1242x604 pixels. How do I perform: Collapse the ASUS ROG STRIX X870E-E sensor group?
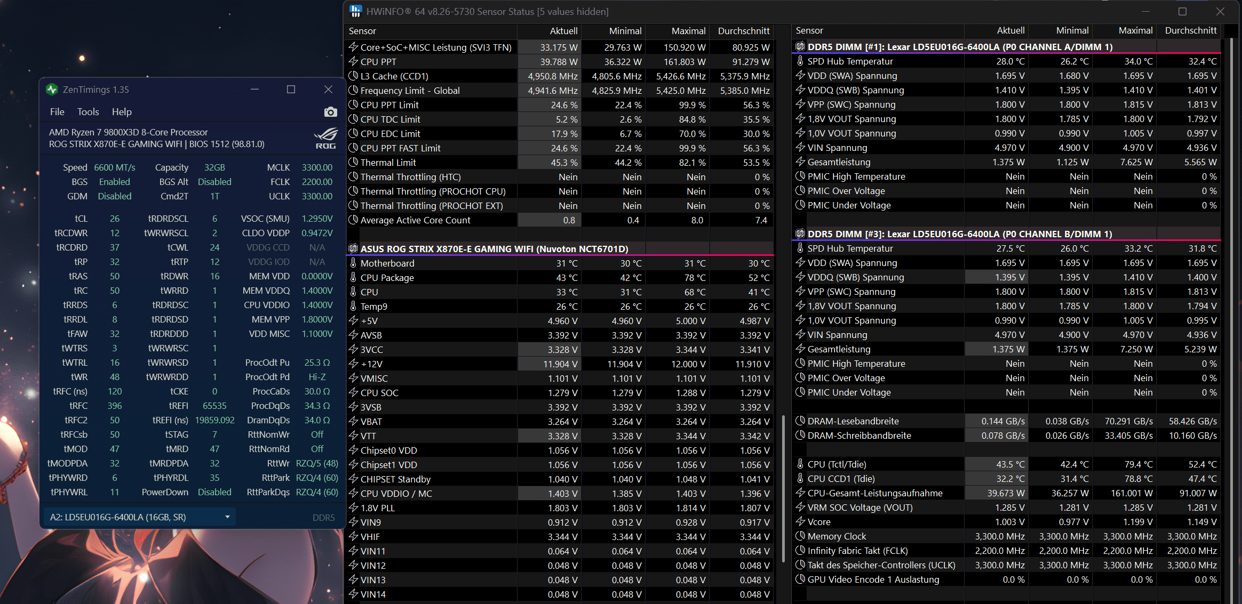(x=493, y=249)
